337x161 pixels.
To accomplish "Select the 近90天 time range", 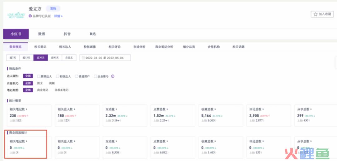I will tap(55, 58).
